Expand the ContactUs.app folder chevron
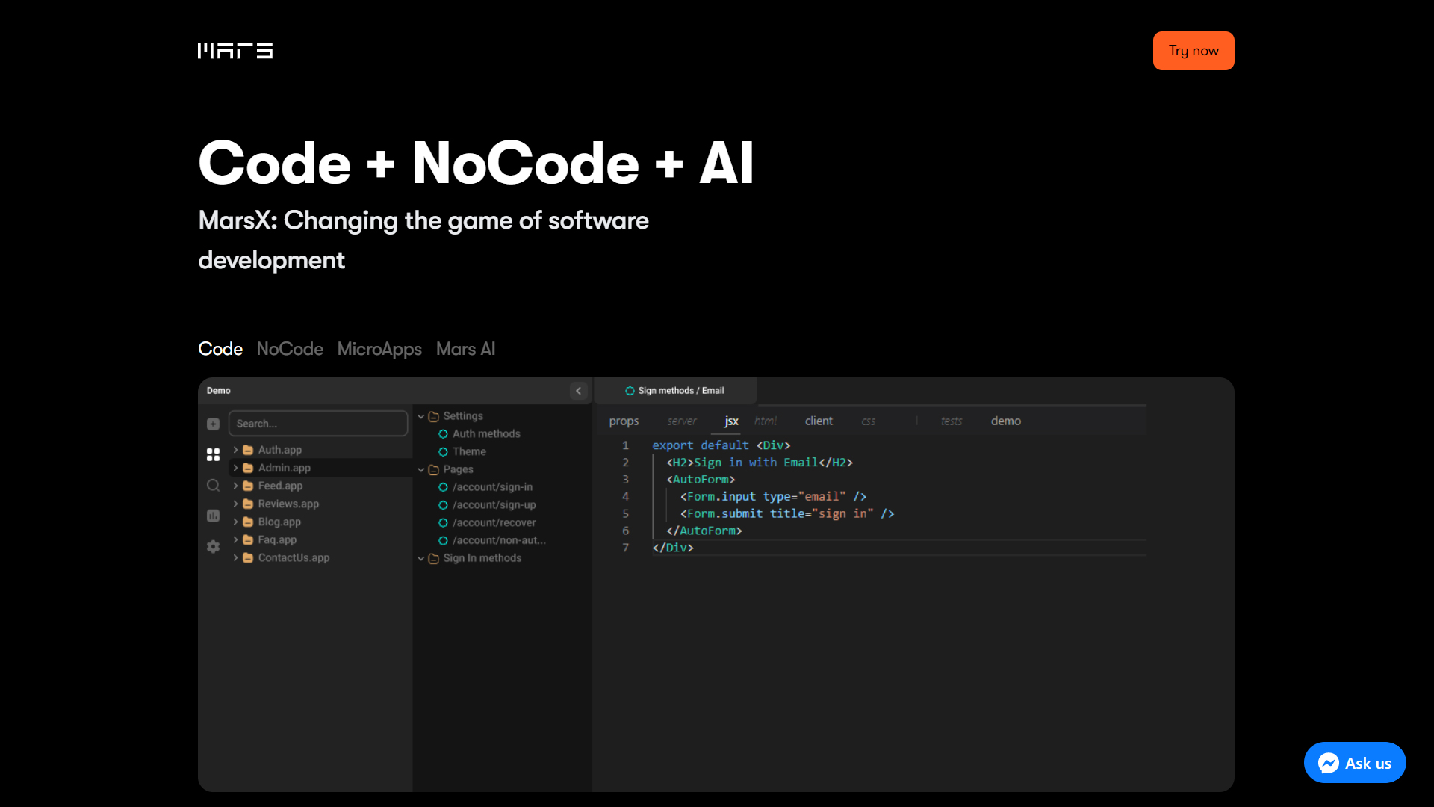 tap(235, 557)
